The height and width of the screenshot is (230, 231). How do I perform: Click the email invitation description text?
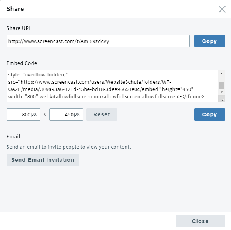tap(69, 147)
